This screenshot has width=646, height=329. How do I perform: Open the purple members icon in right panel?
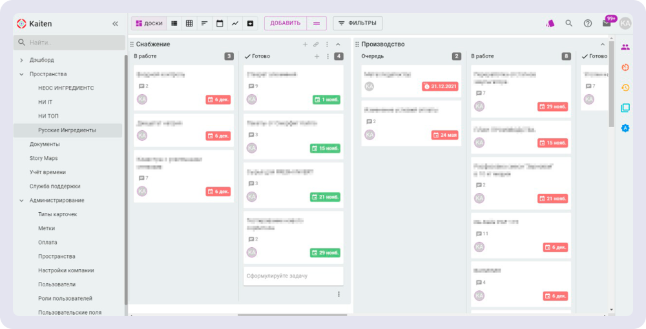point(625,47)
